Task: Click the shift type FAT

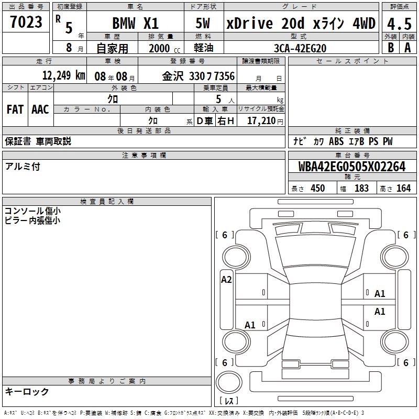Action: 15,109
